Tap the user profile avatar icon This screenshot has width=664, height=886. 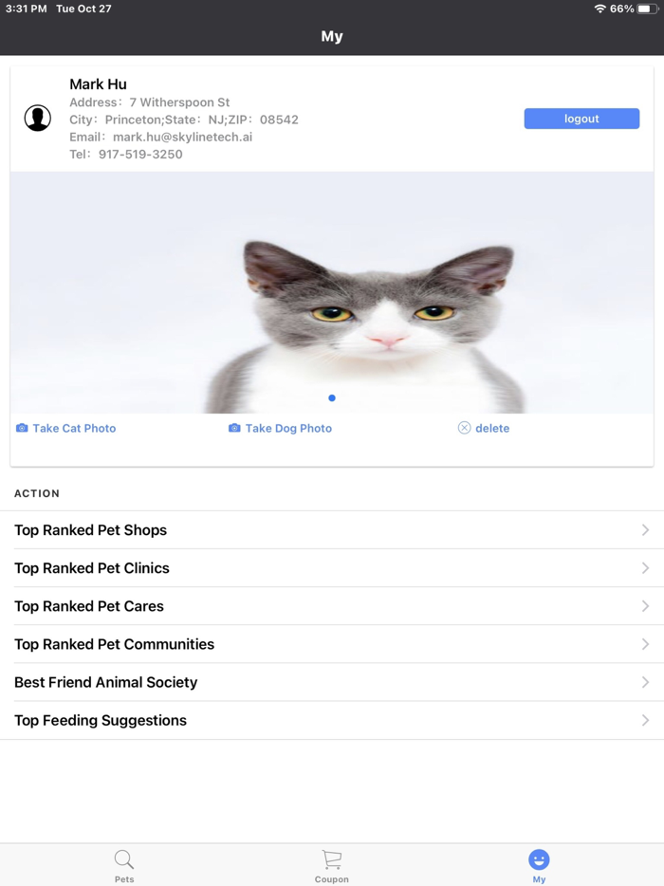tap(38, 118)
